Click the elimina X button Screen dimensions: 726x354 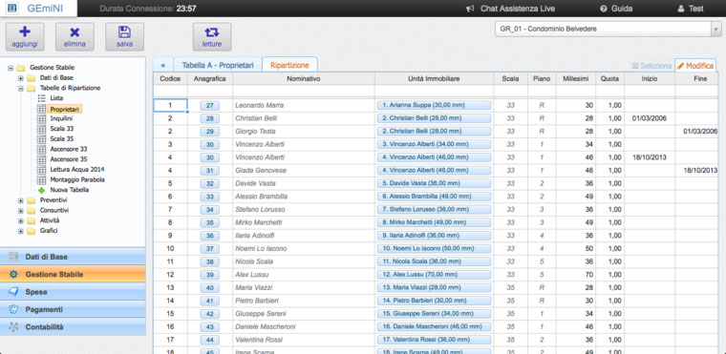(75, 36)
